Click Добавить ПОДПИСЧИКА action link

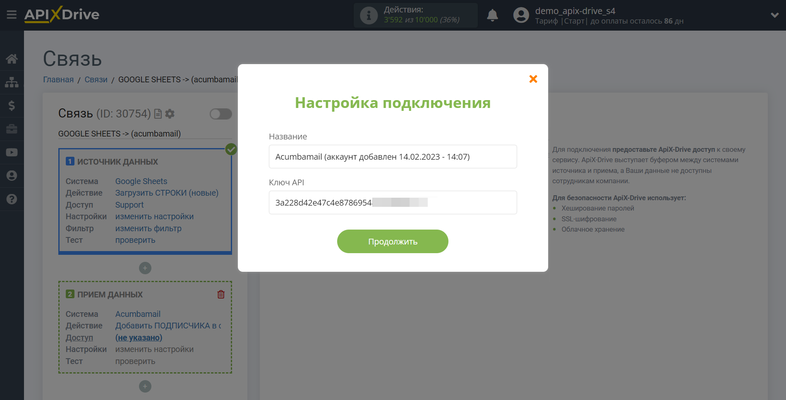(x=168, y=326)
